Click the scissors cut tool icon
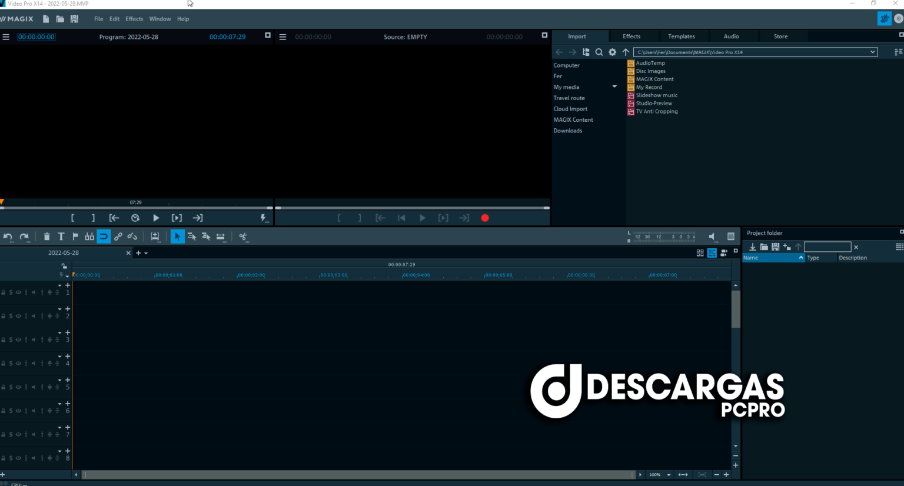904x486 pixels. tap(243, 237)
